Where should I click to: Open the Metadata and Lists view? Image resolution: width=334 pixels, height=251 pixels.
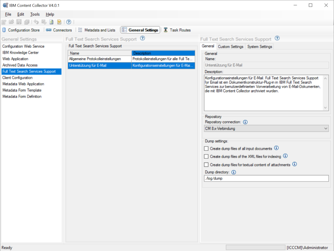click(x=97, y=30)
